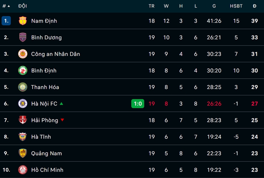Click the Công an Nhân Dân crest

23,54
